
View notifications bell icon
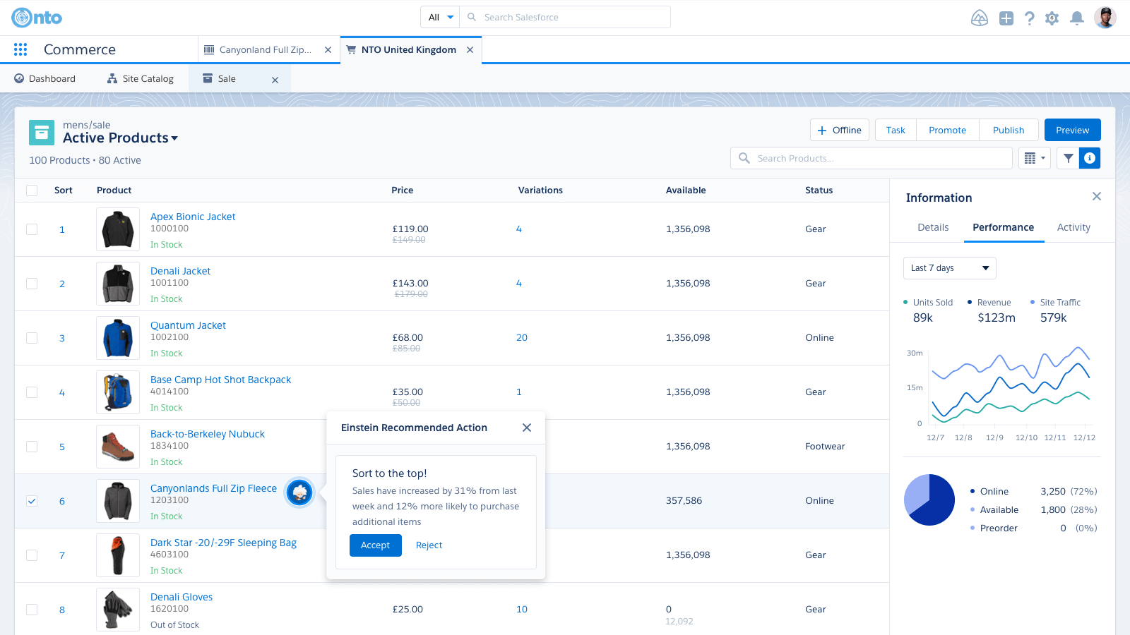point(1076,18)
